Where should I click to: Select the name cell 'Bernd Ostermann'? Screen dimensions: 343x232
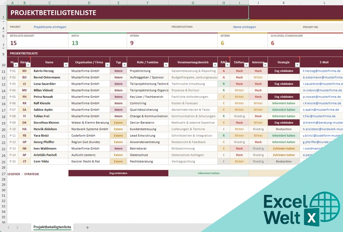(50, 77)
